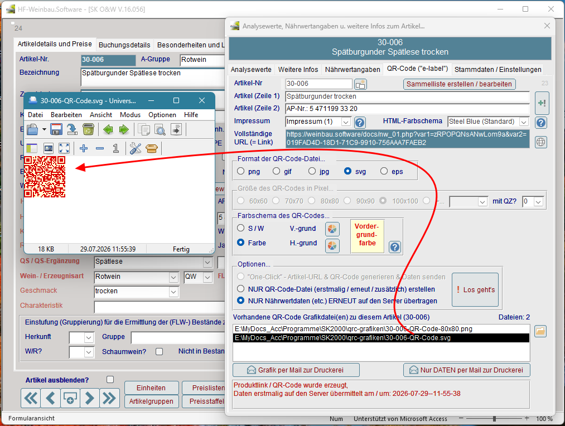
Task: Reset zoom with the '1' icon
Action: pyautogui.click(x=115, y=148)
